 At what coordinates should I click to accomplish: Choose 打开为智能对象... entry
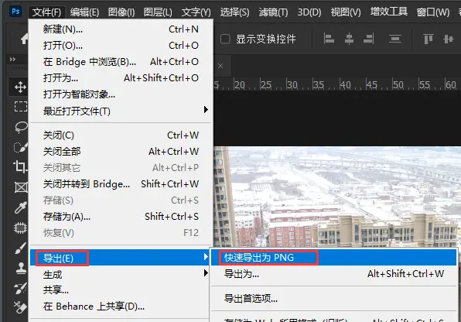point(121,94)
